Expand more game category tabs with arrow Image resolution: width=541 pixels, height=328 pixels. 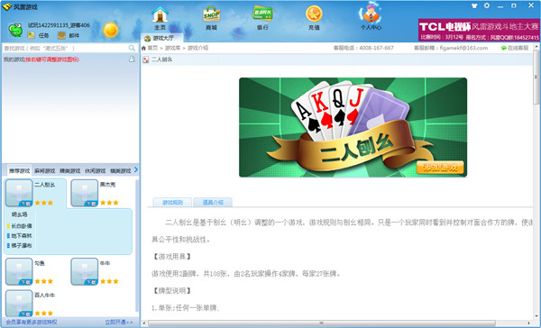coord(135,169)
